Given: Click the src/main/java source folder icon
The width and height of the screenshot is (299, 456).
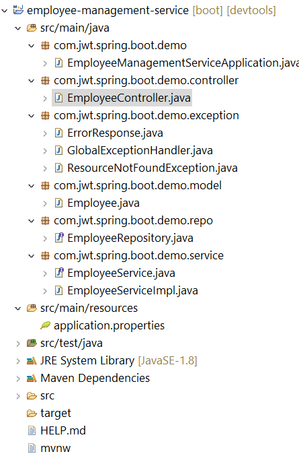Looking at the screenshot, I should click(x=32, y=28).
